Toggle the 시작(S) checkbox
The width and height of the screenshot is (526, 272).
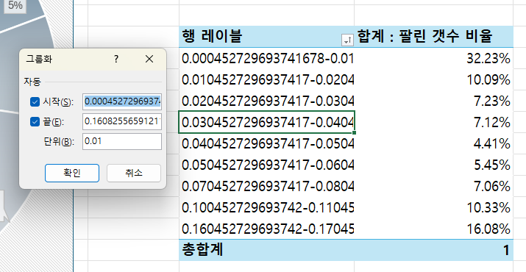click(35, 102)
